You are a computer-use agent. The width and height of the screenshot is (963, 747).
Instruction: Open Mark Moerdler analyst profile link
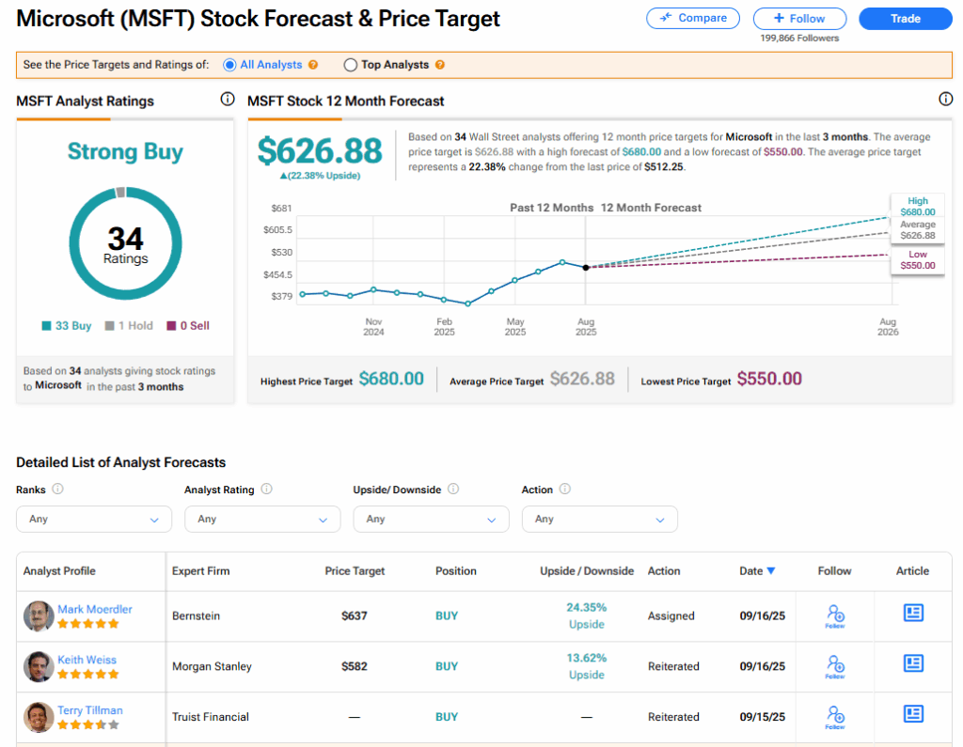pyautogui.click(x=94, y=609)
